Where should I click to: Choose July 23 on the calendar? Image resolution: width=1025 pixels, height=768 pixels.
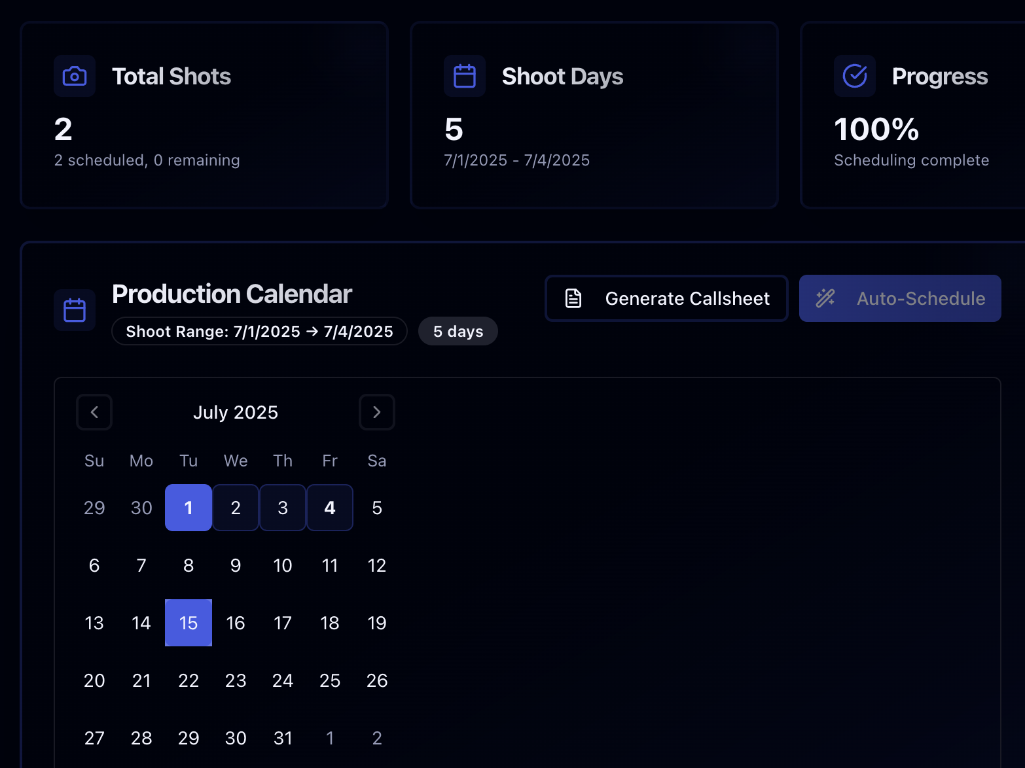point(236,680)
